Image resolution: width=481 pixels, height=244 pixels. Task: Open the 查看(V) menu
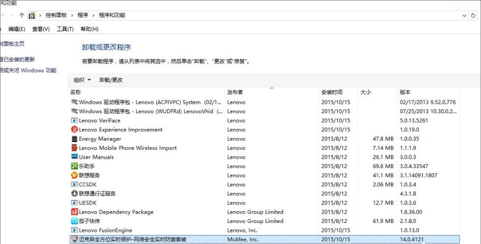click(x=41, y=29)
